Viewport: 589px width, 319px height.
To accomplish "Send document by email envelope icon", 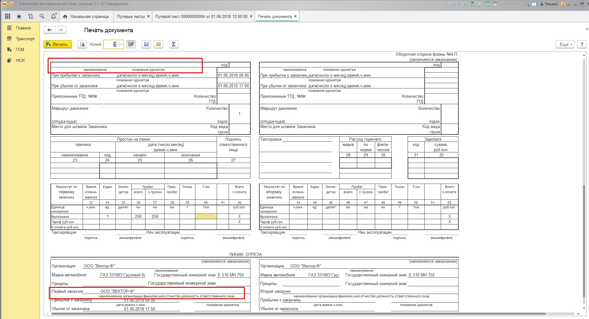I will pos(158,45).
